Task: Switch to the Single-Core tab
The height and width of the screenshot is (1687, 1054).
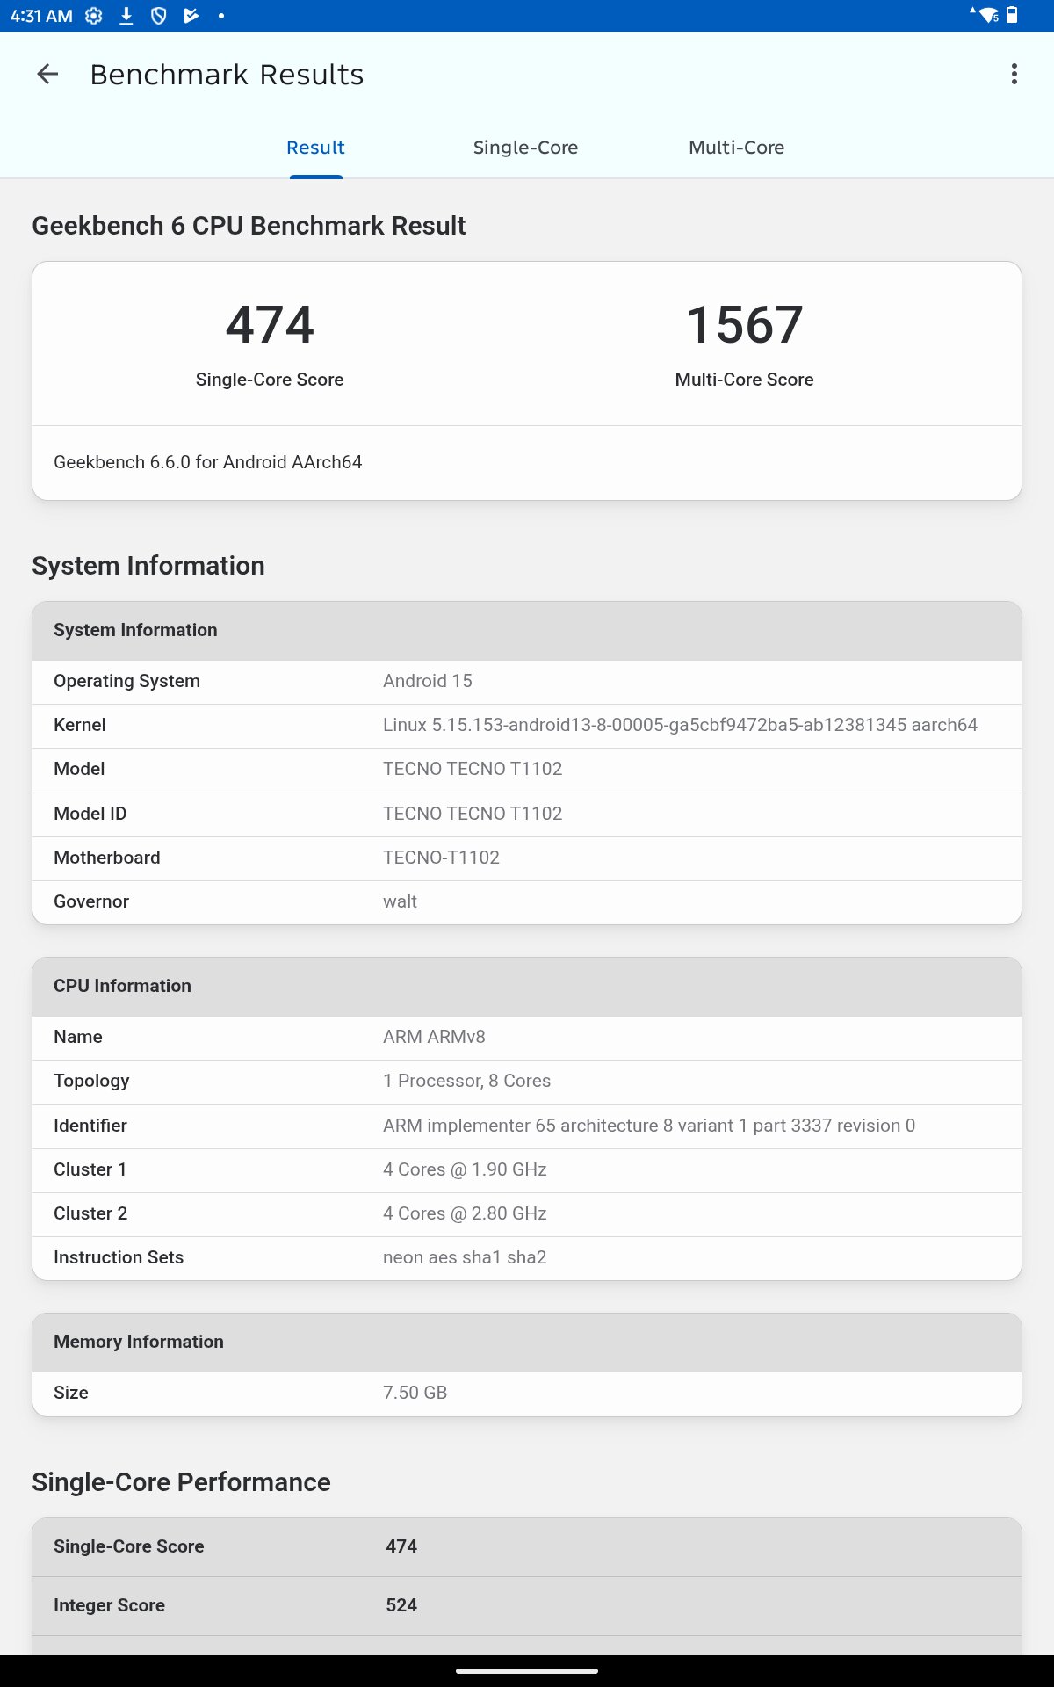Action: pos(525,148)
